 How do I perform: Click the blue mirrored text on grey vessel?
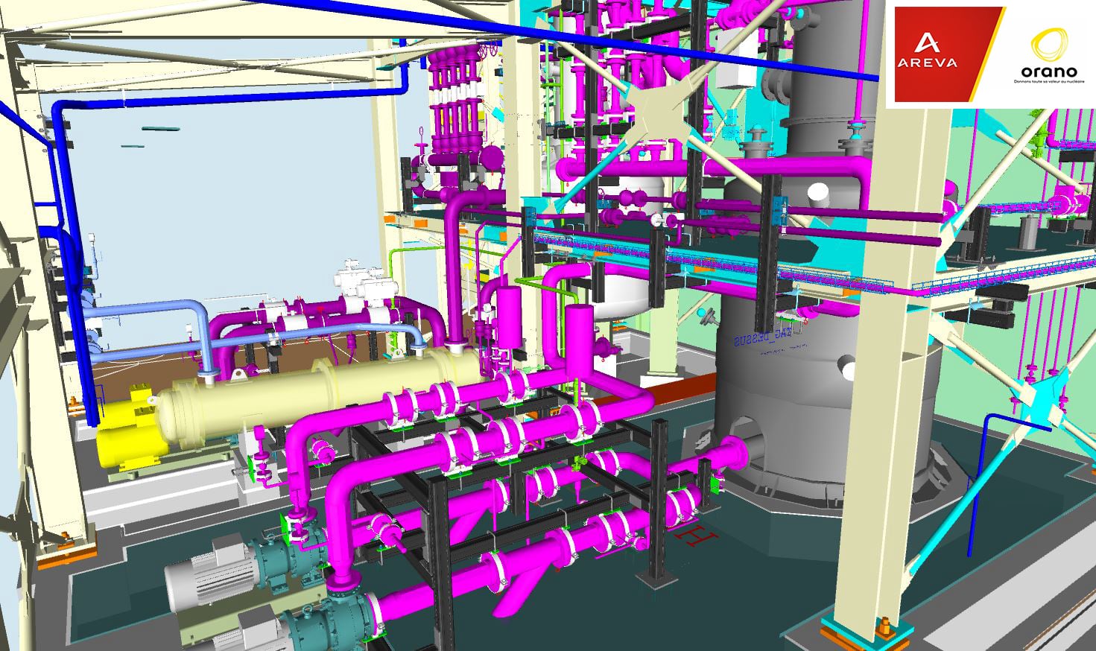(760, 341)
